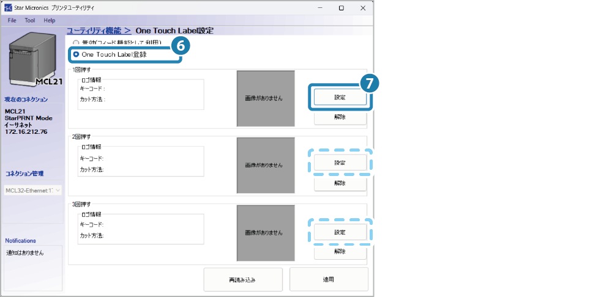Click キーコード label in 3回押す section
Image resolution: width=612 pixels, height=297 pixels.
pos(92,225)
